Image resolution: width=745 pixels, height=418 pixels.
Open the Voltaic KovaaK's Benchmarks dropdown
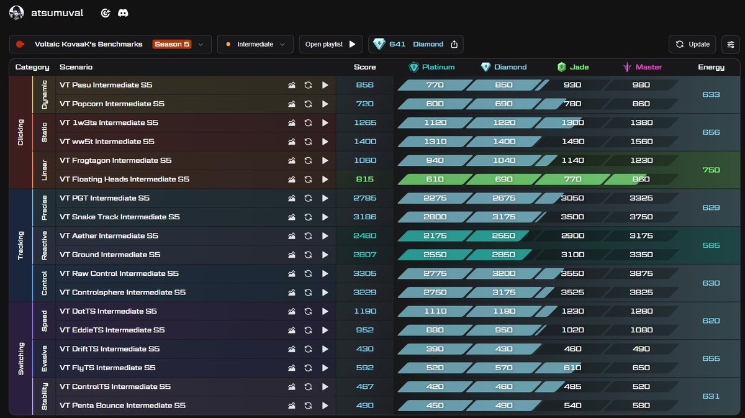pyautogui.click(x=111, y=44)
